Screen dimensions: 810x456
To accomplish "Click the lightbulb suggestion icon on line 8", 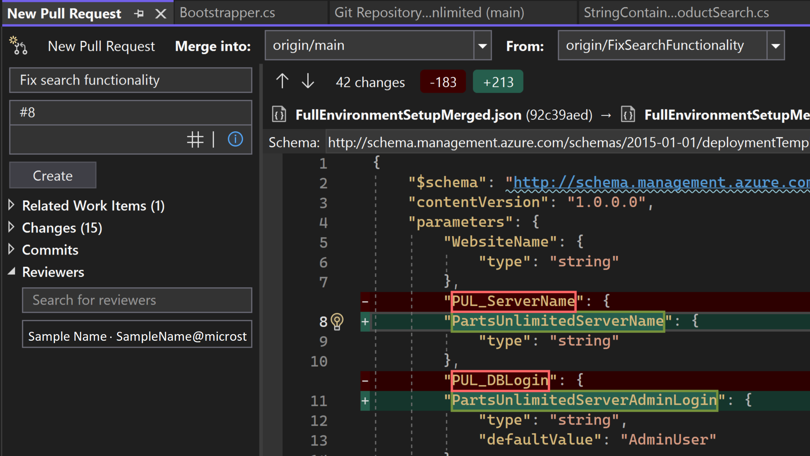I will (337, 321).
